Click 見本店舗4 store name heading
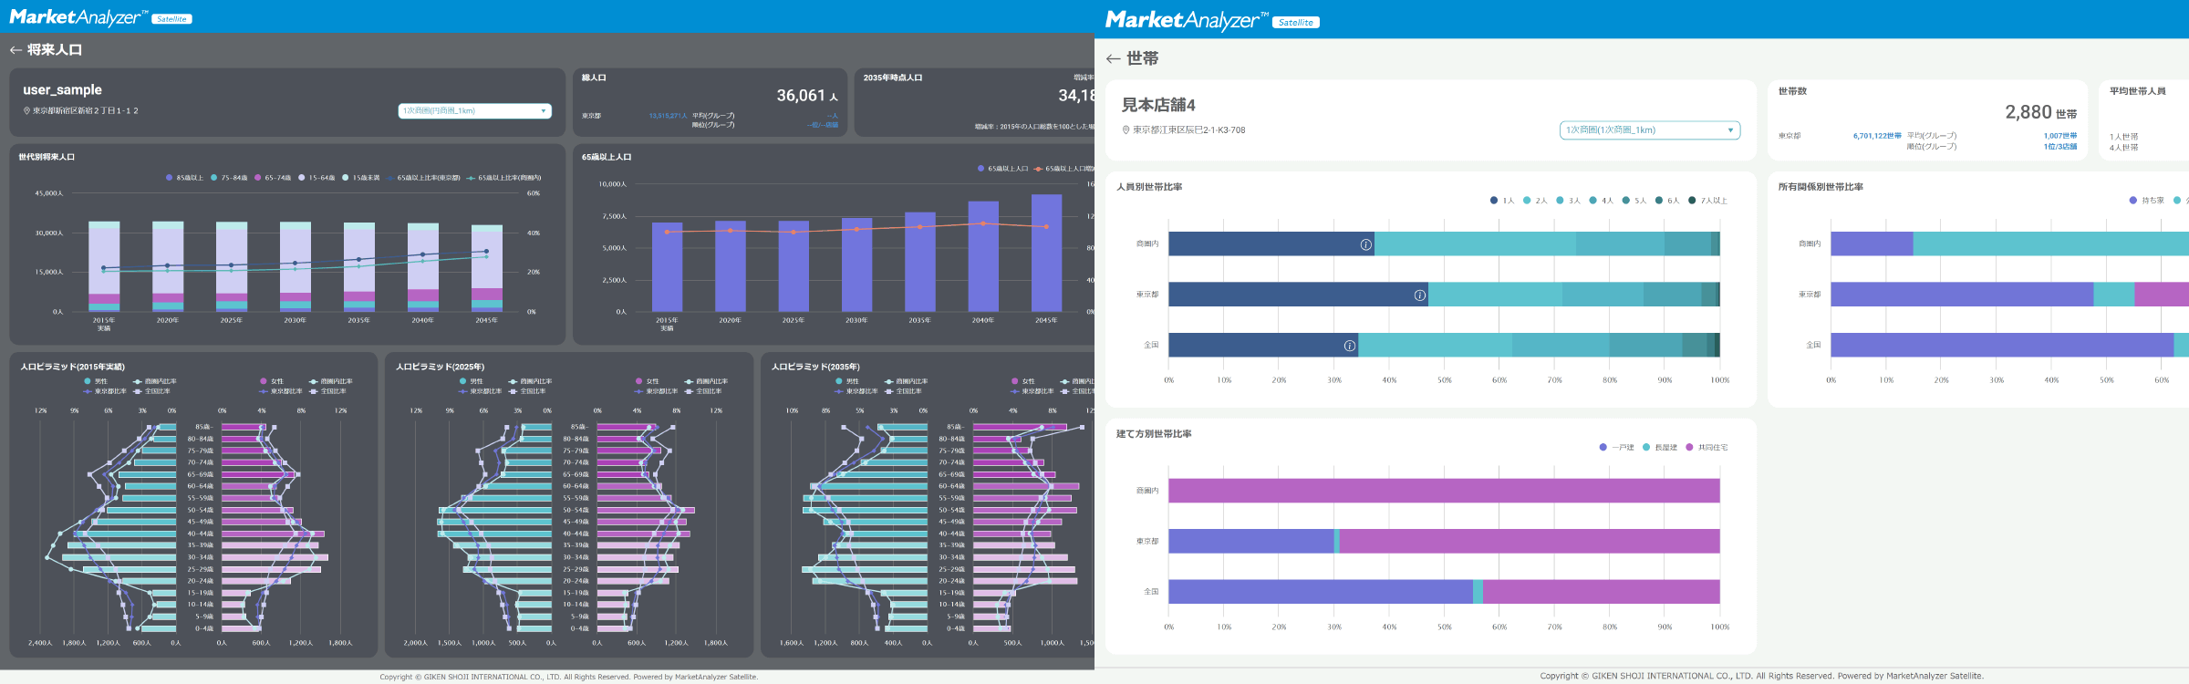2189x684 pixels. click(x=1158, y=105)
